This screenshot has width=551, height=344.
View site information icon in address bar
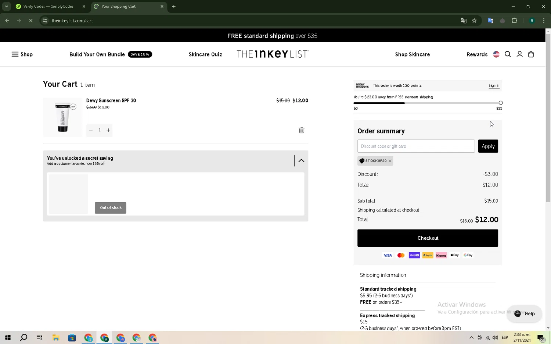coord(45,21)
